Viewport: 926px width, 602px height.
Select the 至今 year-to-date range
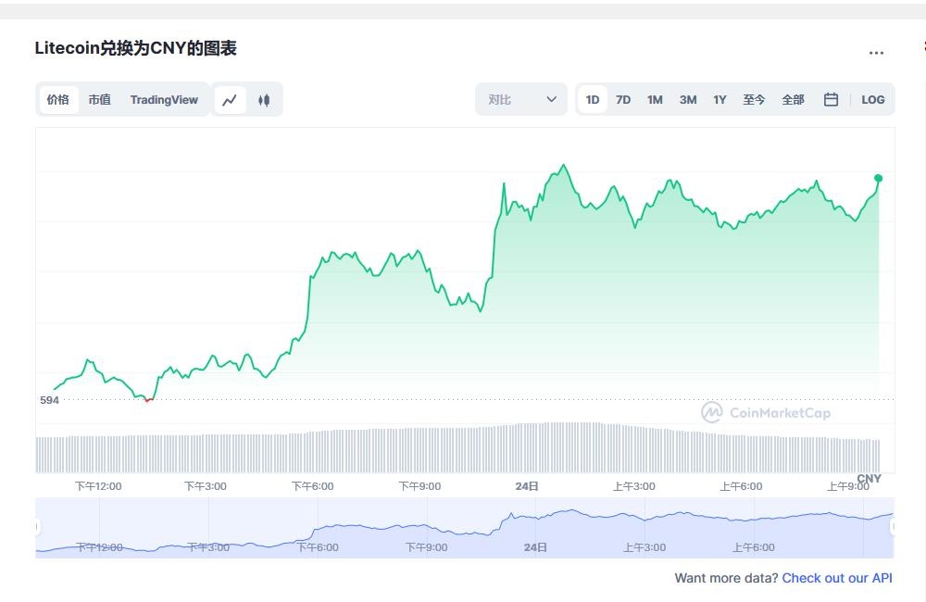point(754,100)
